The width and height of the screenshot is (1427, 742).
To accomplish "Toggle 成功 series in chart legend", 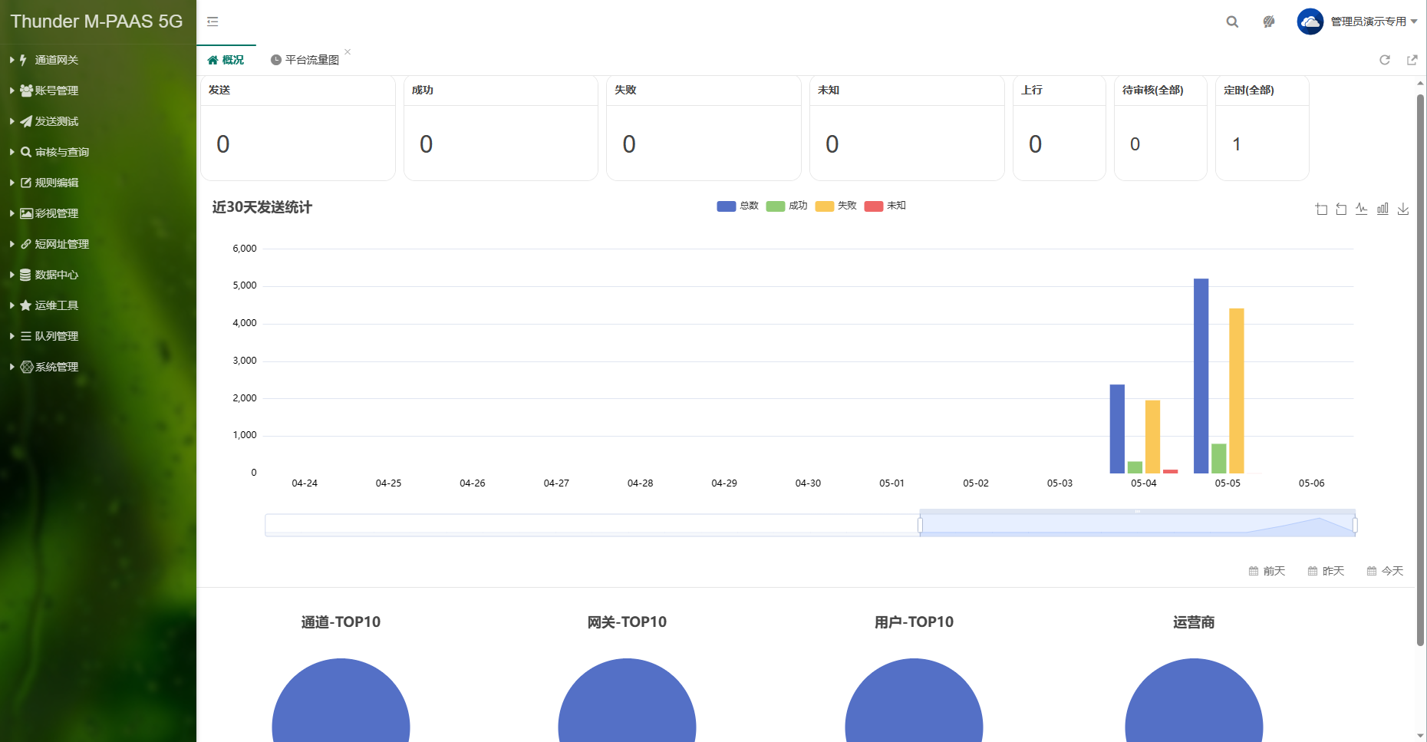I will (x=786, y=206).
